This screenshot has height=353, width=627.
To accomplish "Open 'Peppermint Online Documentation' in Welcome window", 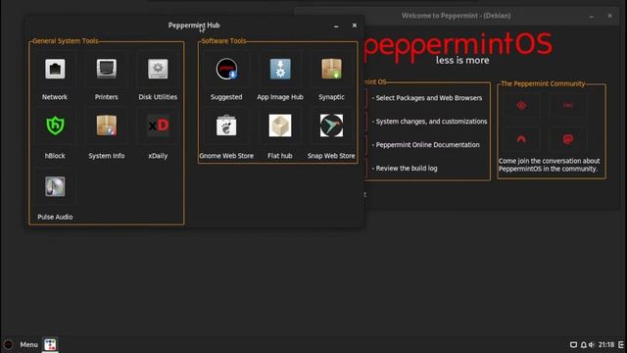I will [427, 145].
